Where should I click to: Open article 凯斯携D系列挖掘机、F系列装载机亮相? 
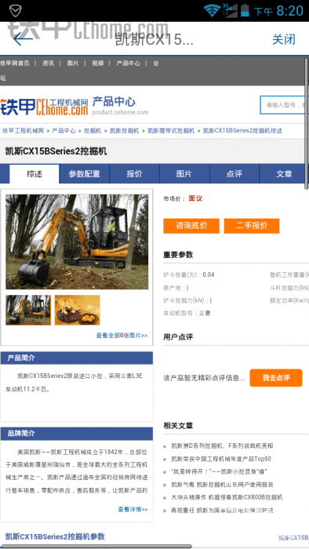(x=222, y=446)
